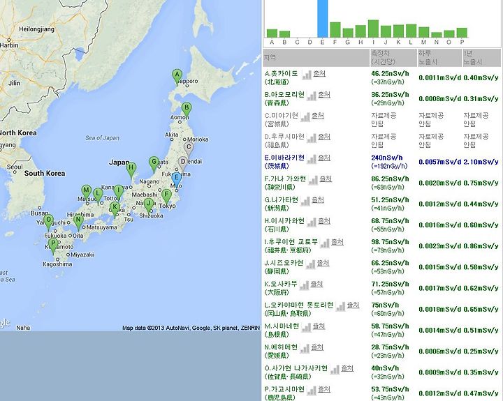
Task: Click the blue E bar in chart
Action: click(323, 19)
